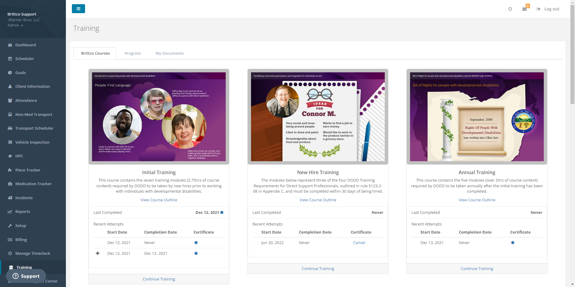Click the Goals pie chart icon

(10, 73)
